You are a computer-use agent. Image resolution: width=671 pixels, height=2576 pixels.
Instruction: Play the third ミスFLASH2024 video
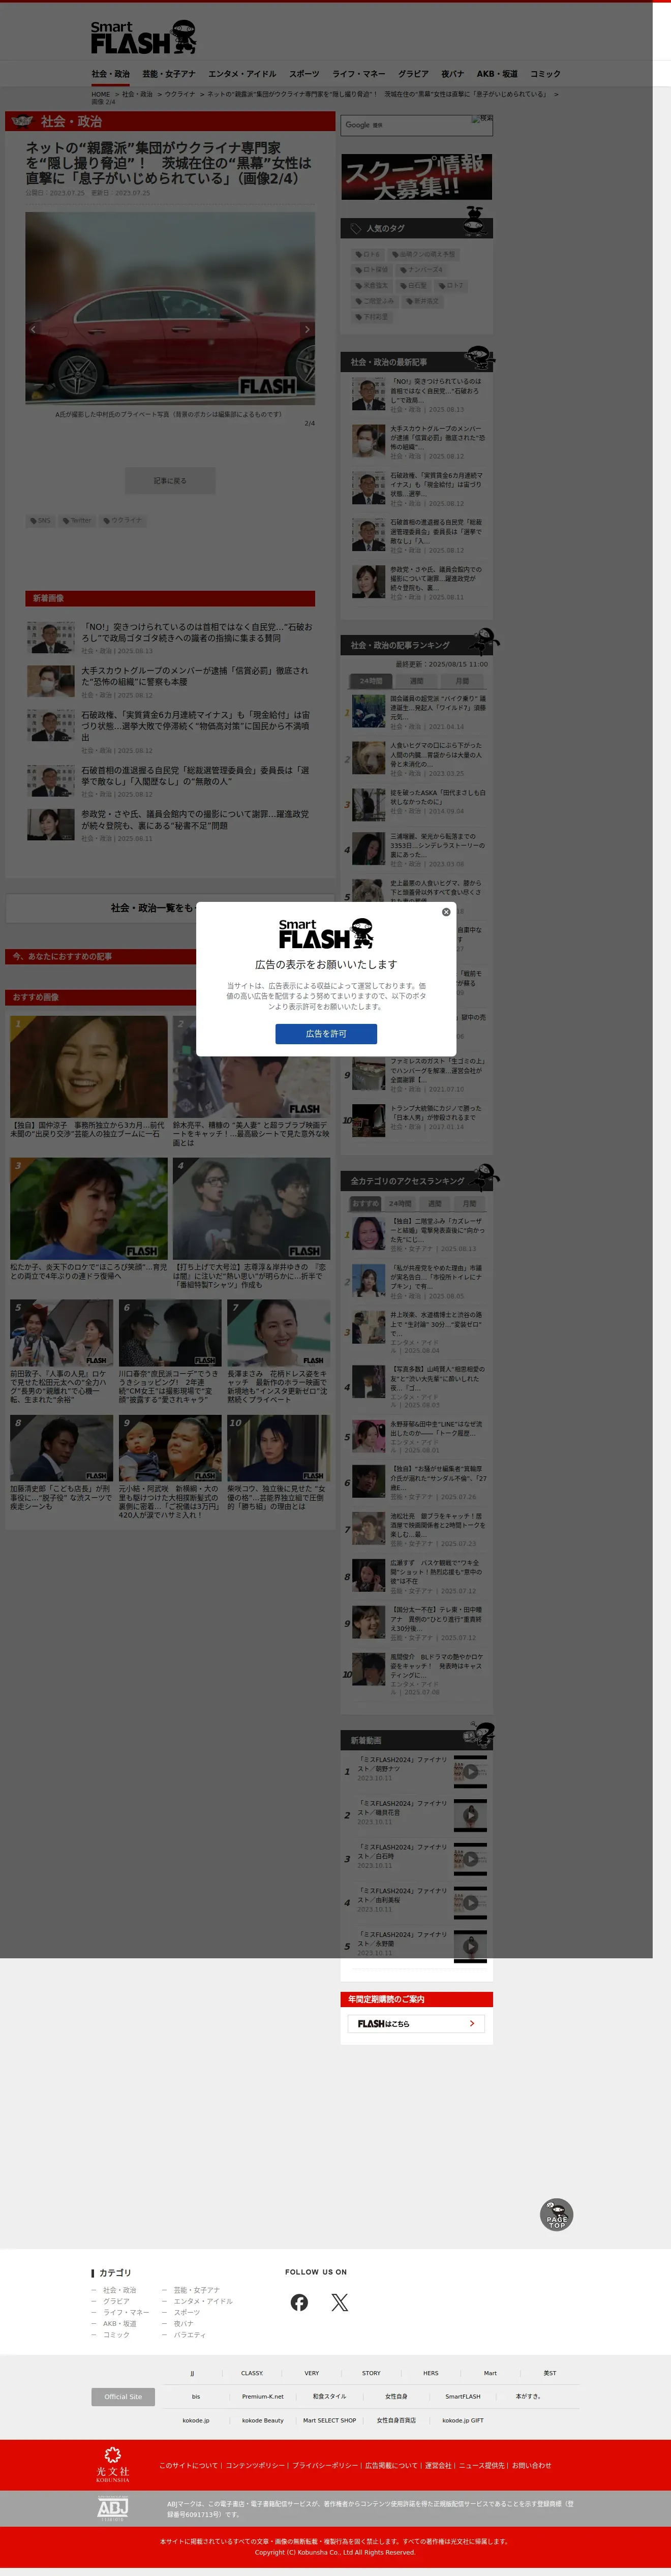point(470,1859)
